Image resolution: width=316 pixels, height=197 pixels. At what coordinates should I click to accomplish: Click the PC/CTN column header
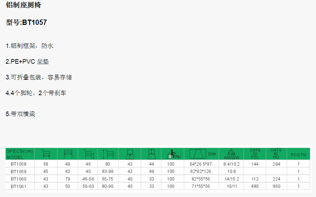(x=299, y=155)
